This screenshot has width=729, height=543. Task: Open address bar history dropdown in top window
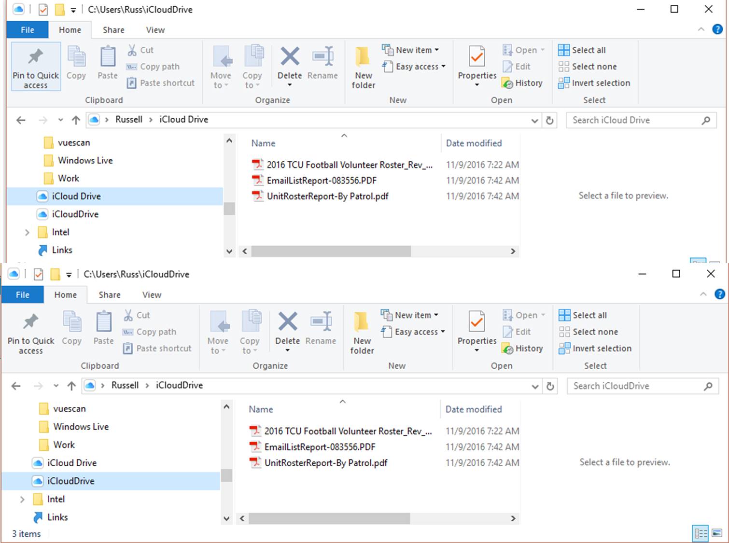point(534,120)
